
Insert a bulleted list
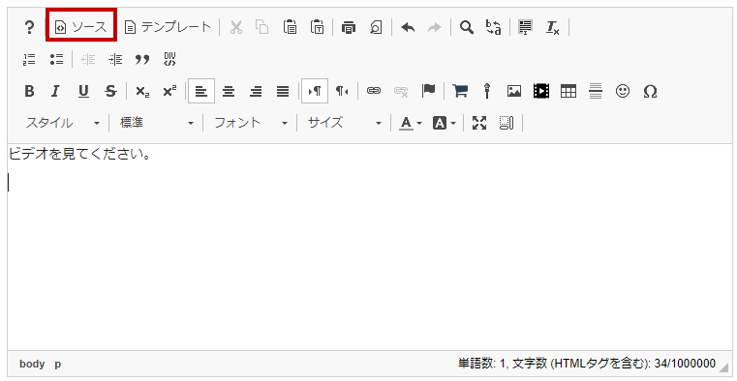tap(56, 59)
